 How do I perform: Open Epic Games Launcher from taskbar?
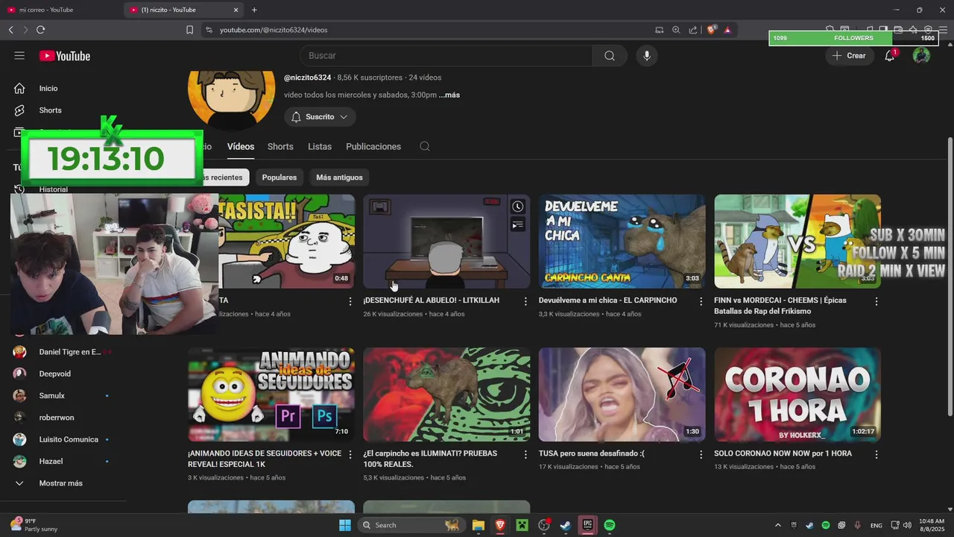pos(587,525)
